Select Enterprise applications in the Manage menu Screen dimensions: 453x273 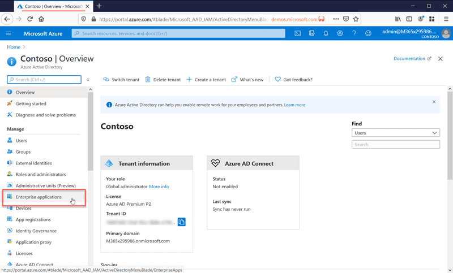pyautogui.click(x=39, y=197)
